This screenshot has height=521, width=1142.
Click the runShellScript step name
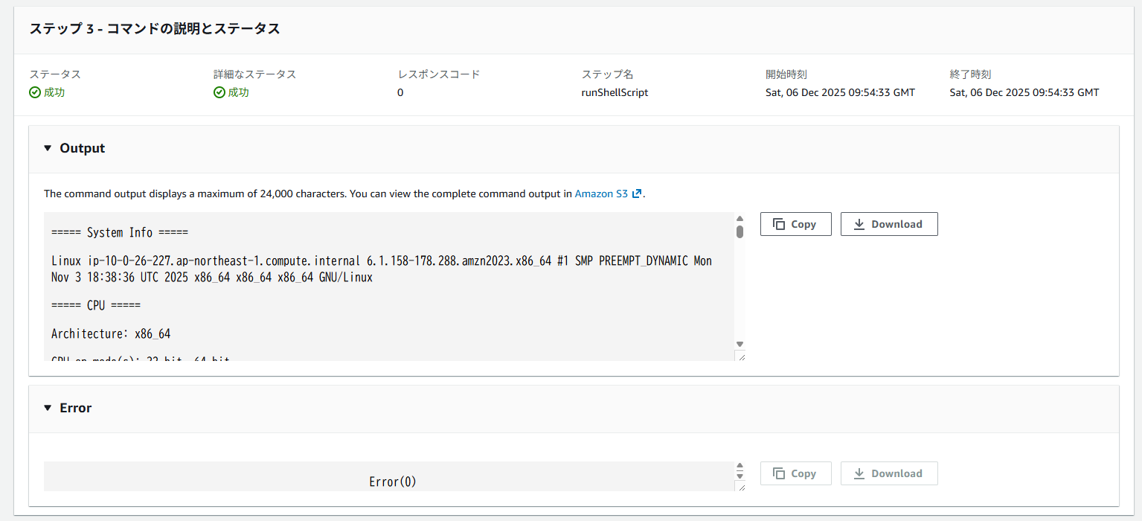coord(615,93)
